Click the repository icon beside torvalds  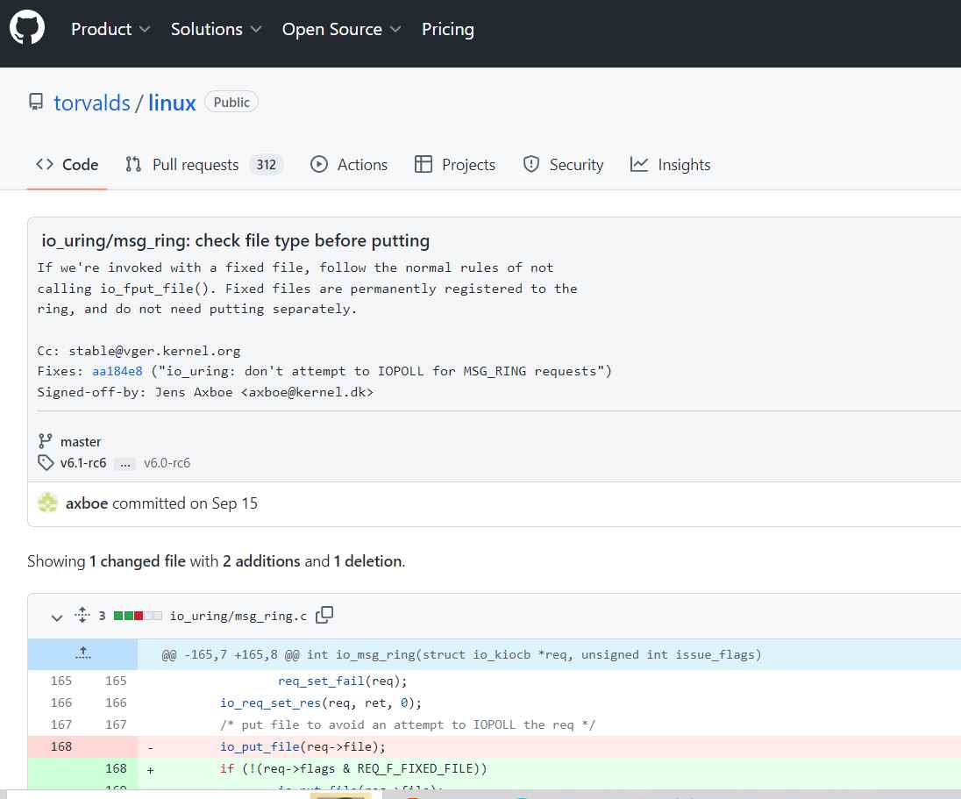coord(34,103)
